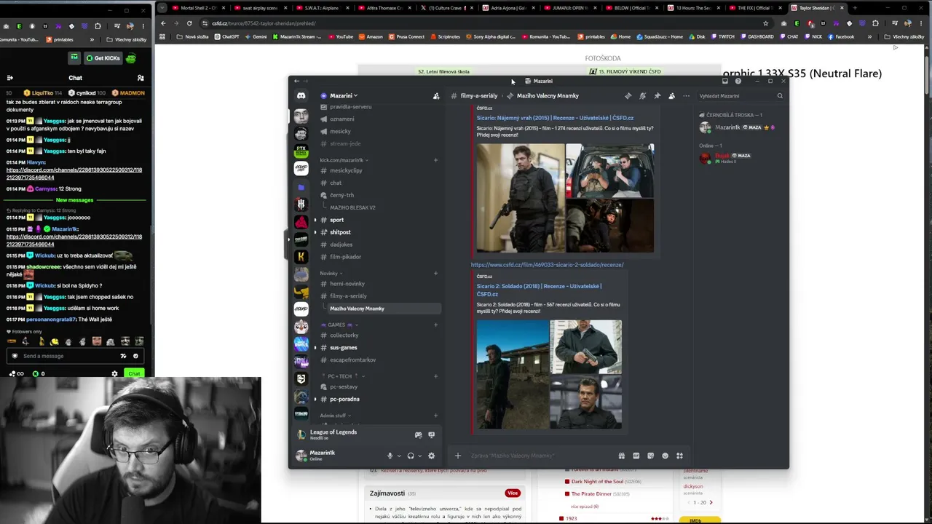Open the sus-games channel
This screenshot has height=524, width=932.
coord(343,348)
